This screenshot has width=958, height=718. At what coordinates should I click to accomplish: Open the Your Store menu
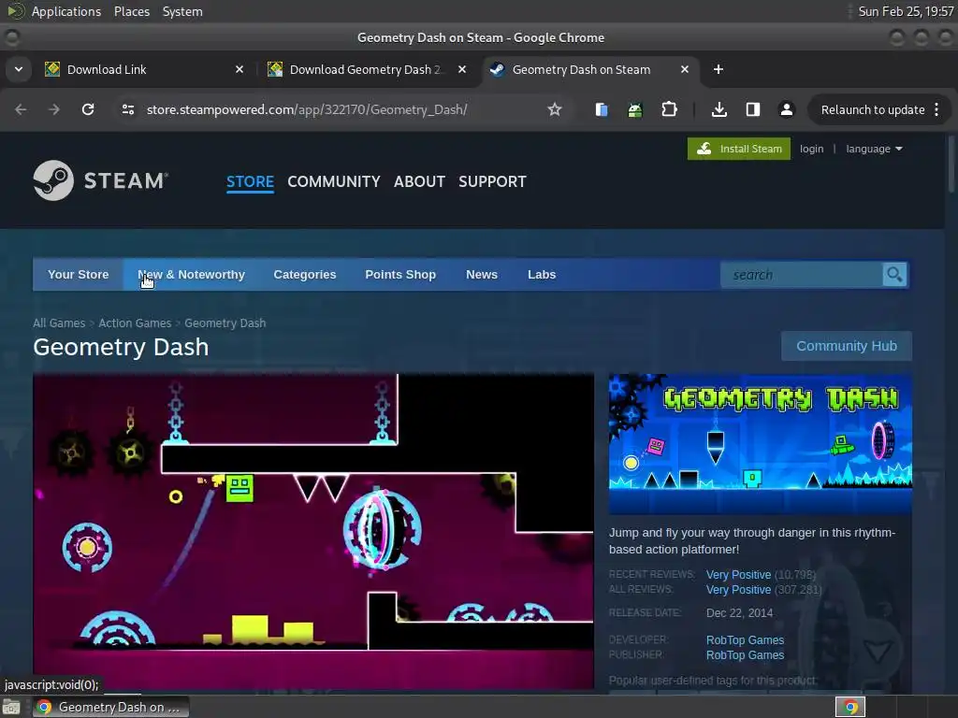pyautogui.click(x=79, y=275)
